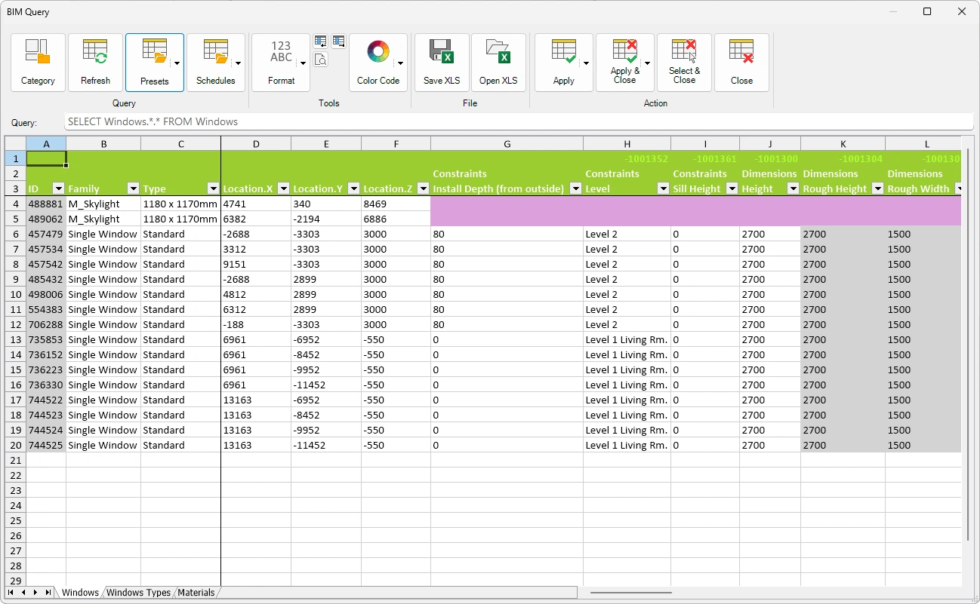Jump to first sheet with navigation arrow
Viewport: 980px width, 604px height.
click(x=11, y=593)
